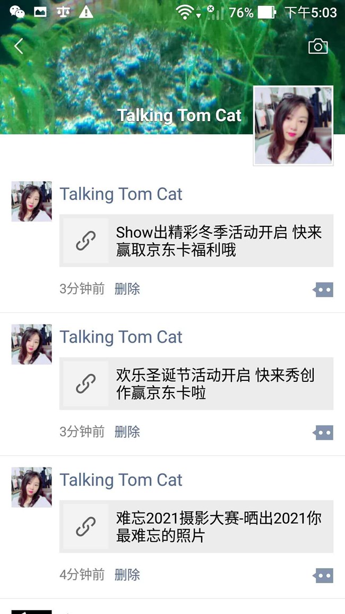Delete the 欢乐圣诞节活动 post
The height and width of the screenshot is (614, 345).
pos(127,432)
